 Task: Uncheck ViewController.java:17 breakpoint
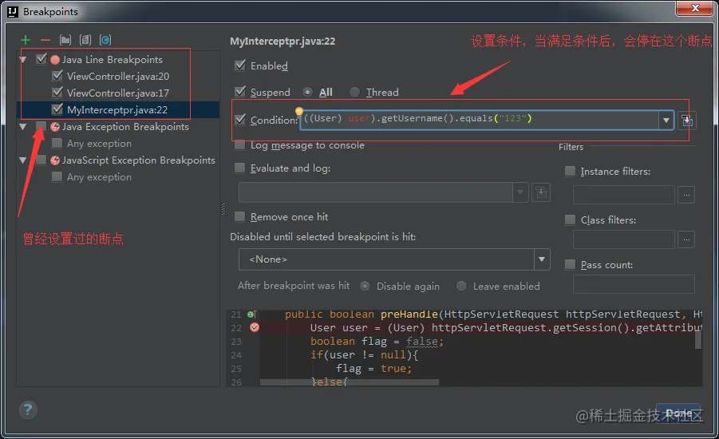click(57, 93)
